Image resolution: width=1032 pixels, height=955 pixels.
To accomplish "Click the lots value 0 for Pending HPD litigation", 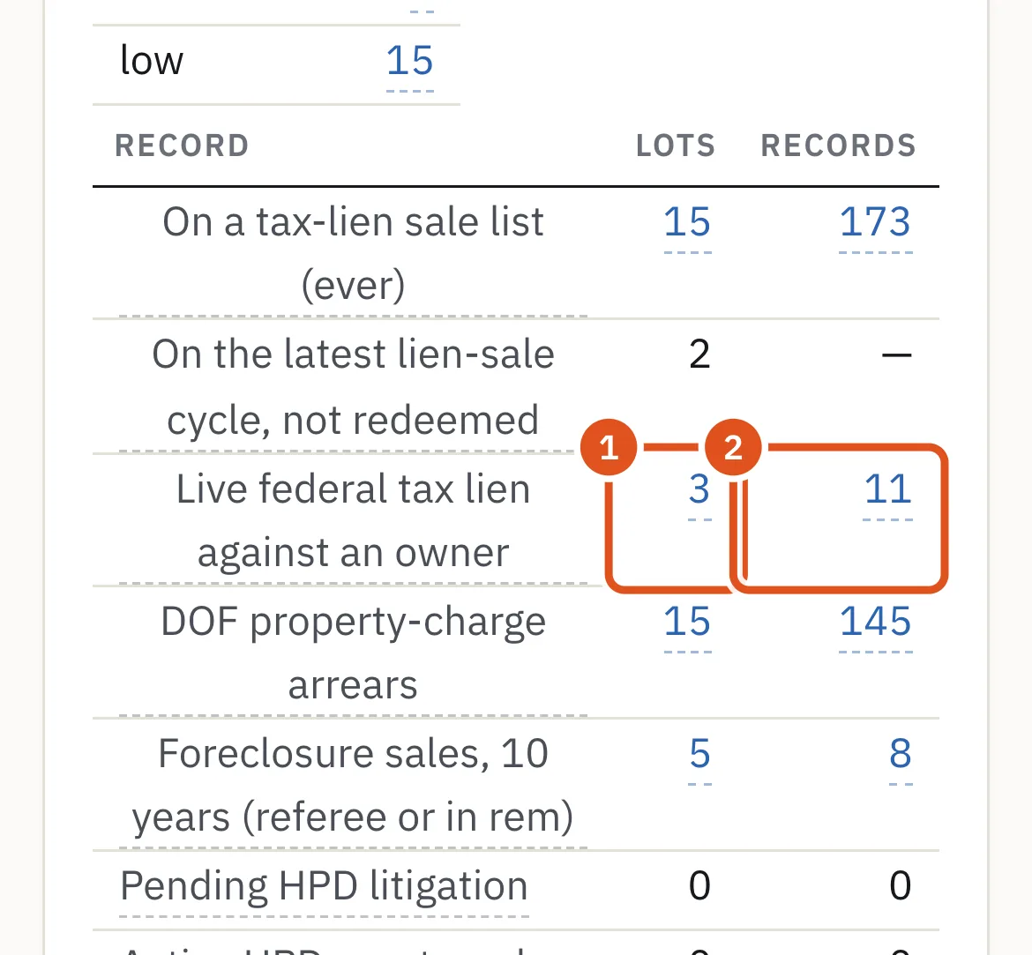I will (x=699, y=886).
